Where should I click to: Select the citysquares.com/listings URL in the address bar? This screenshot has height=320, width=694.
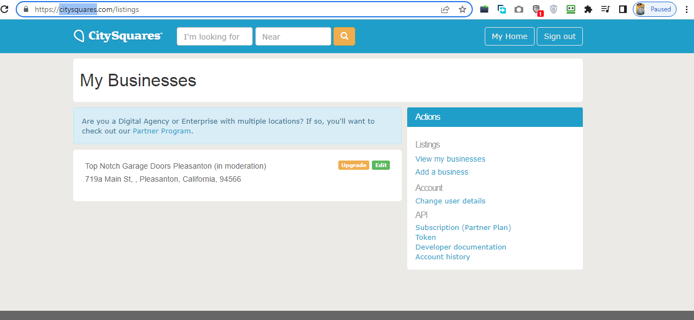[x=87, y=9]
